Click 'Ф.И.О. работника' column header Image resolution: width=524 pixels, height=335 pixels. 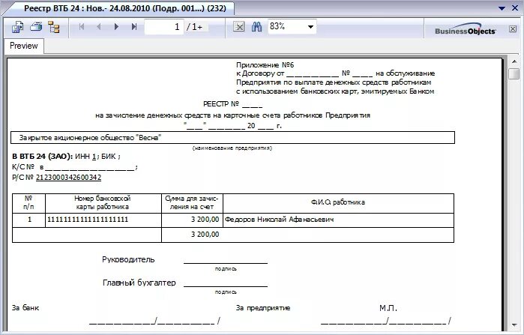pyautogui.click(x=338, y=202)
